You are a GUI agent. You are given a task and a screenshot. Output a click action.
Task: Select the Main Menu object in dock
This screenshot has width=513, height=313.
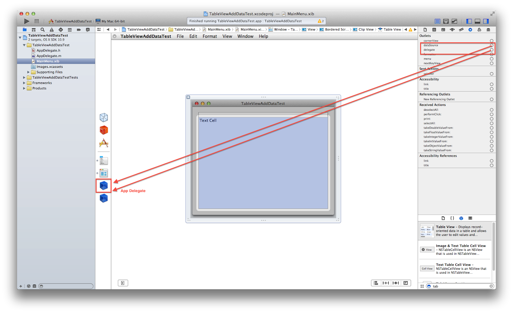104,160
